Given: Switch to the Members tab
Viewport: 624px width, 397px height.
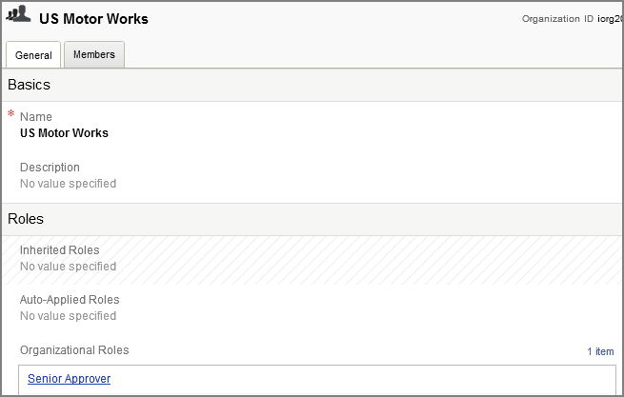Looking at the screenshot, I should click(94, 54).
